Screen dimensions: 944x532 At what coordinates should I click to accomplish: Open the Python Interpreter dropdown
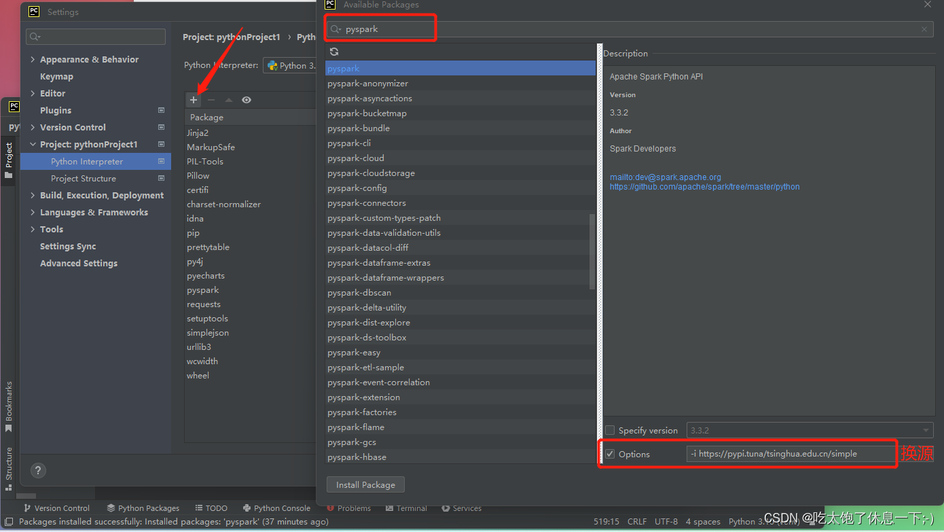click(291, 65)
